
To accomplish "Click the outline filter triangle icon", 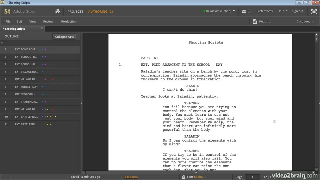I will point(2,43).
